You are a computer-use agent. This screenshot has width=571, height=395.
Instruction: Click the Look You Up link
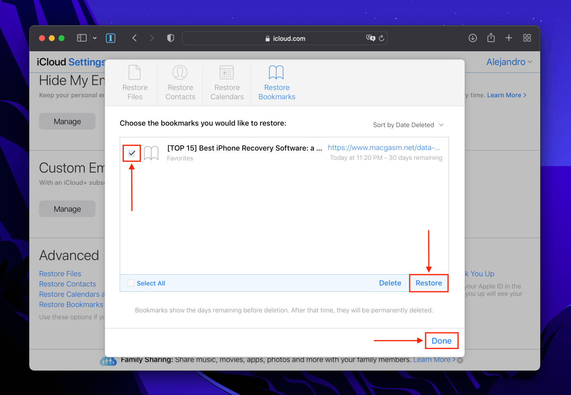480,274
